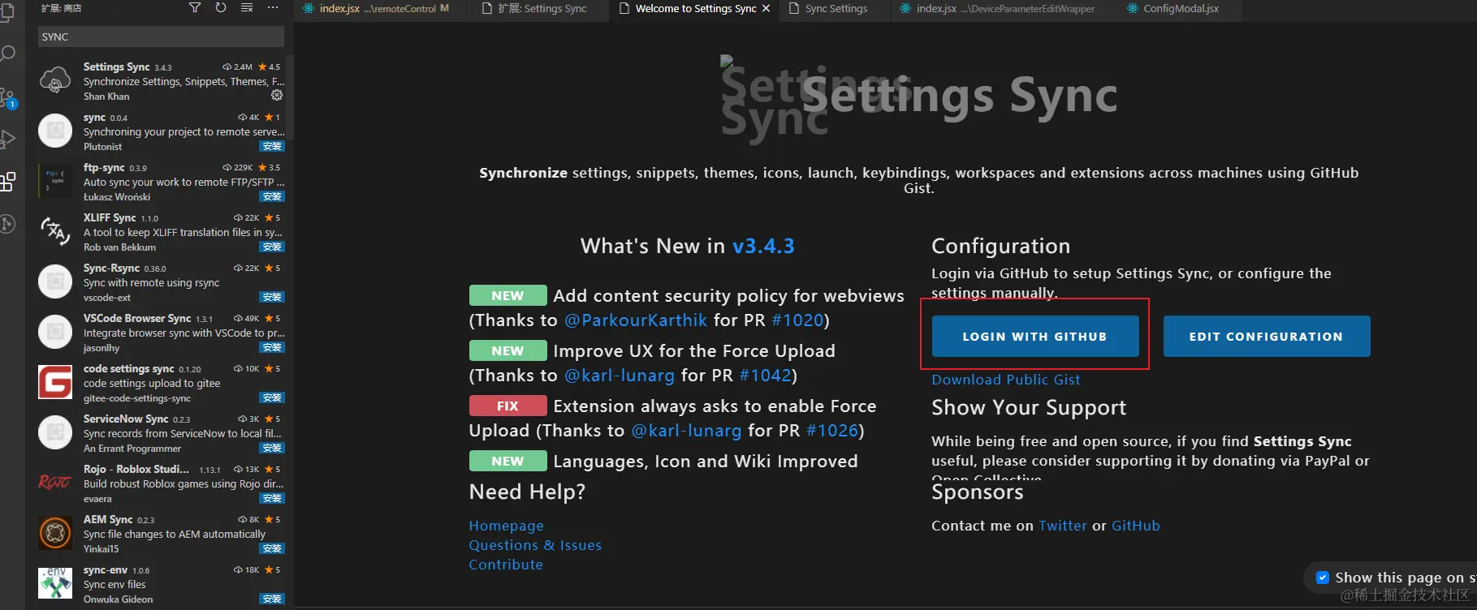Open pull request #1020 link

point(797,320)
